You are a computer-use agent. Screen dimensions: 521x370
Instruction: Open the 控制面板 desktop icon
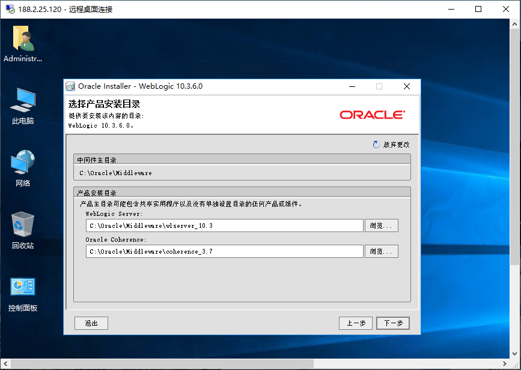[x=23, y=294]
